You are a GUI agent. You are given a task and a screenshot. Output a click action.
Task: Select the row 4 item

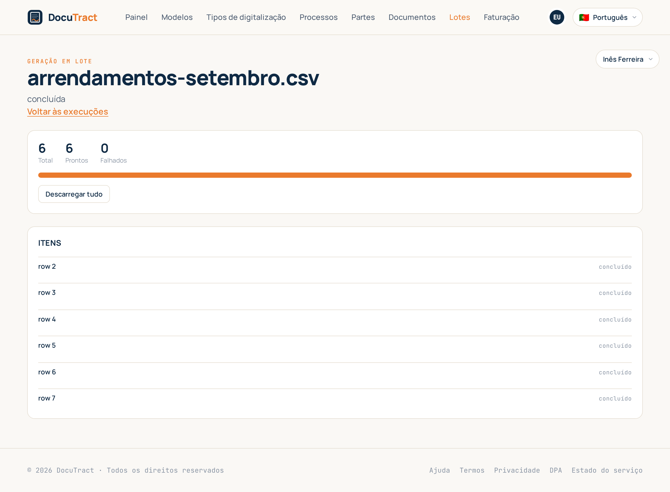click(335, 323)
